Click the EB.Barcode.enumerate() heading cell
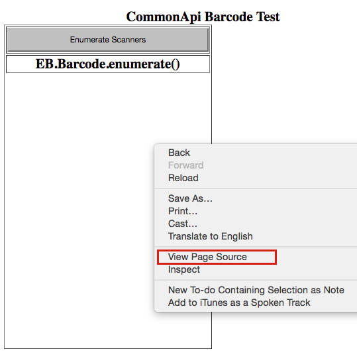The width and height of the screenshot is (357, 355). click(108, 64)
